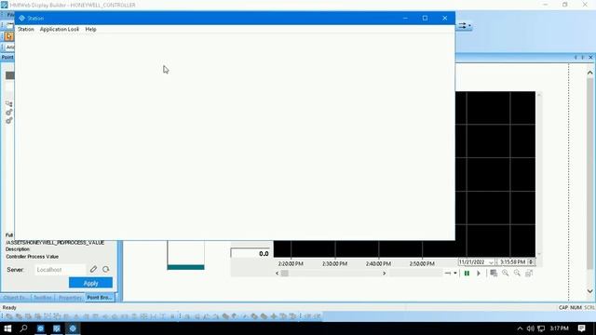596x335 pixels.
Task: Click the trend horizontal scrollbar thumb
Action: tap(284, 273)
